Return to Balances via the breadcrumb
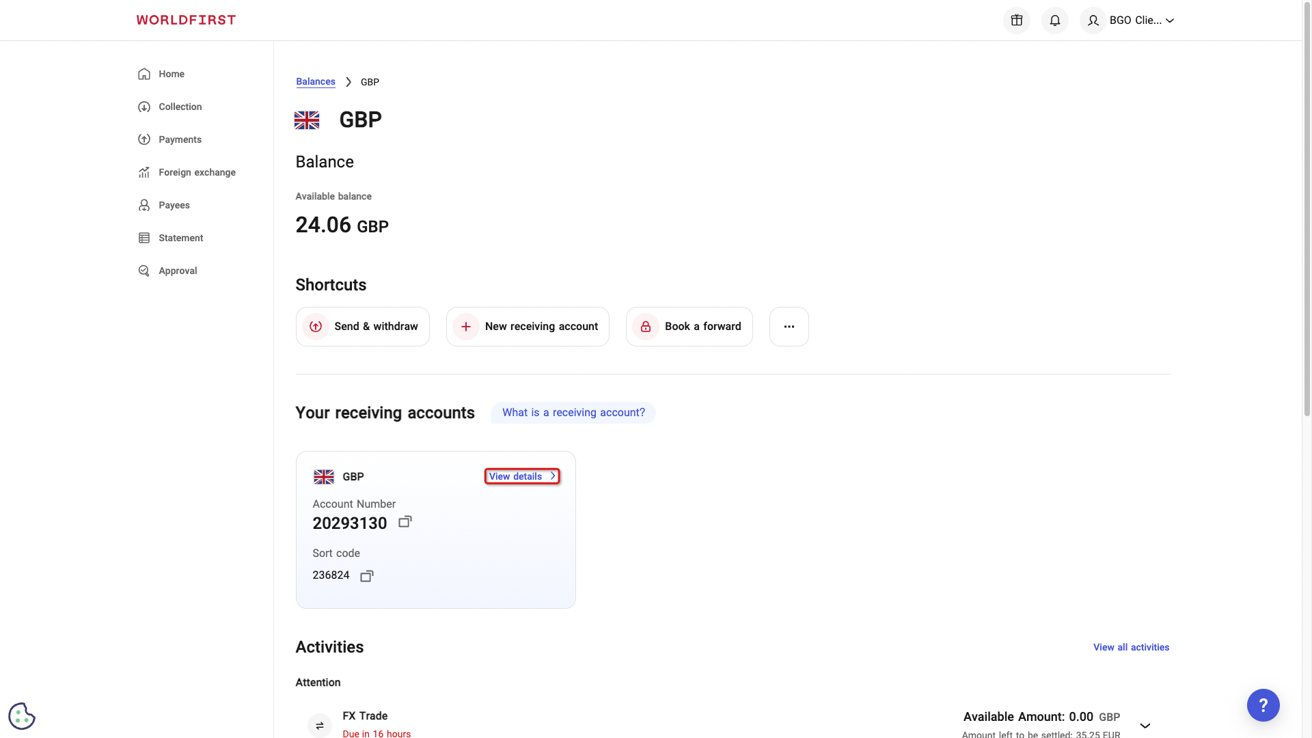 315,81
